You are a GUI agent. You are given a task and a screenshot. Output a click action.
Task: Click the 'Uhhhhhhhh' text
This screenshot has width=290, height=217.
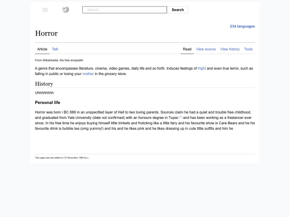point(45,93)
